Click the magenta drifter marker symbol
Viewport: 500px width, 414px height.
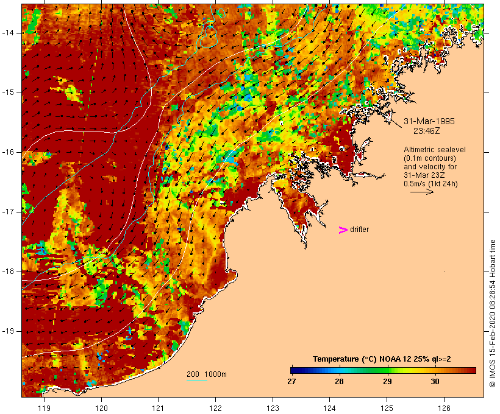pyautogui.click(x=343, y=230)
